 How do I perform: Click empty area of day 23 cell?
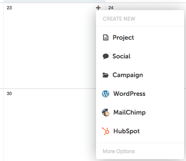tap(50, 50)
